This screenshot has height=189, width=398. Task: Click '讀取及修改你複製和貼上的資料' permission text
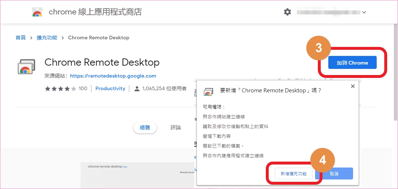pyautogui.click(x=235, y=127)
